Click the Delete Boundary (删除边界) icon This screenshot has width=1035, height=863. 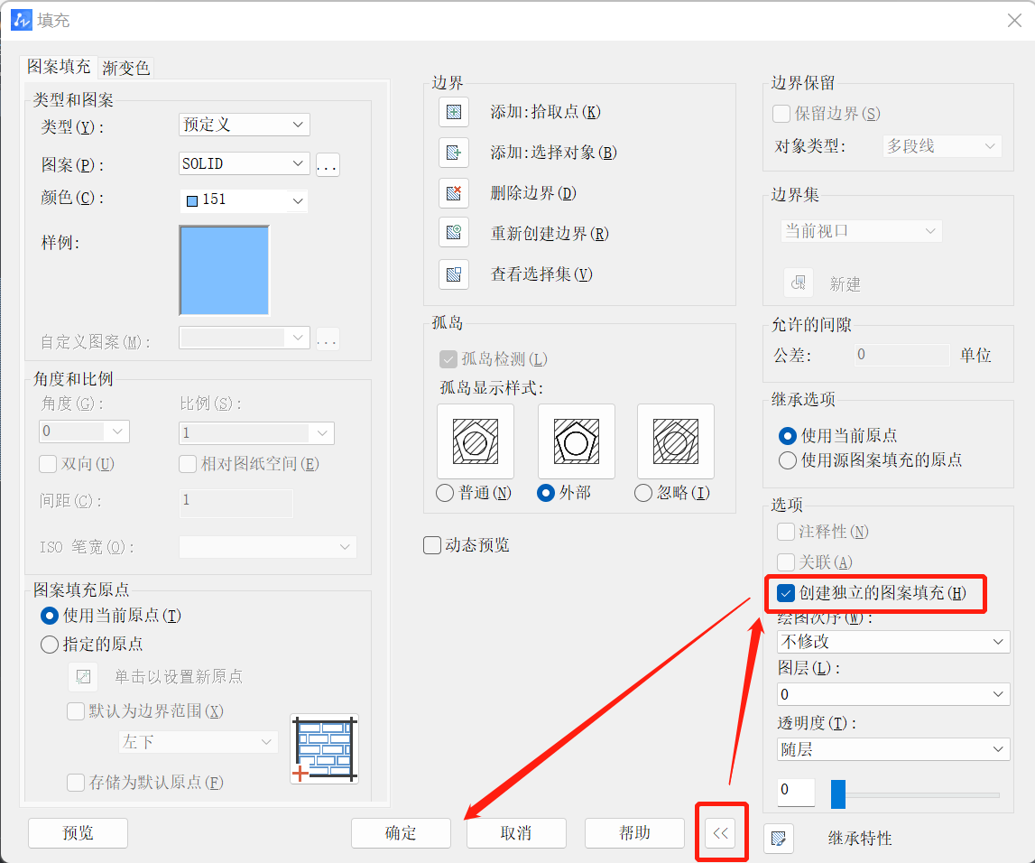(x=454, y=193)
